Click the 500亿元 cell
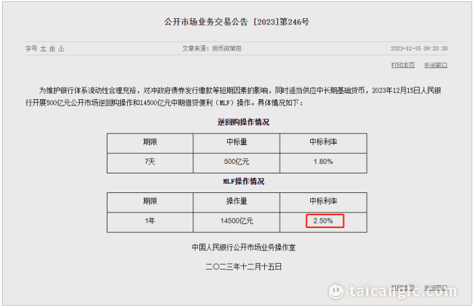Image resolution: width=473 pixels, height=307 pixels. [x=236, y=162]
